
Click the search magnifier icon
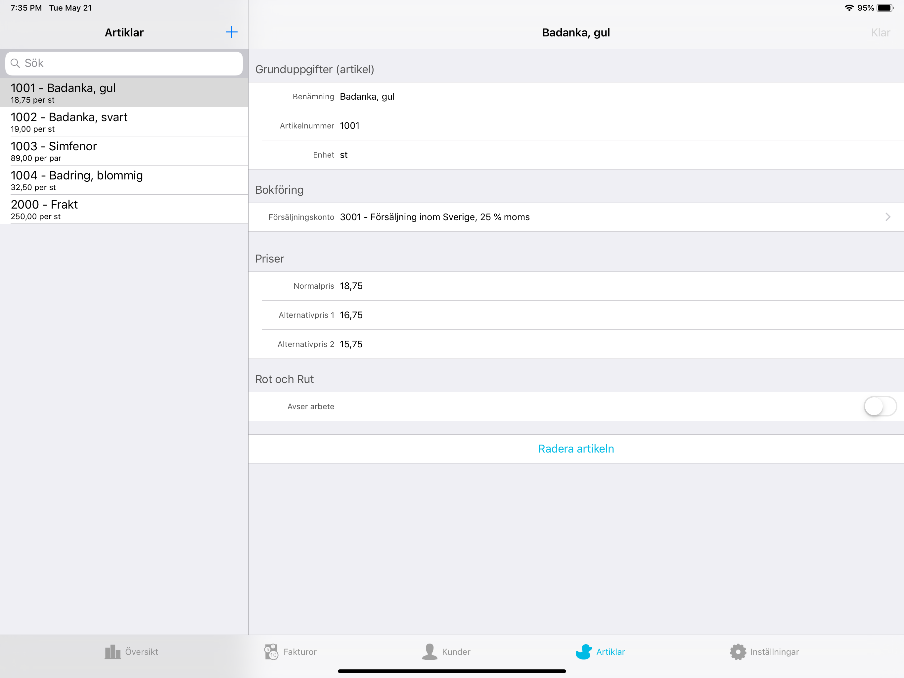(15, 63)
